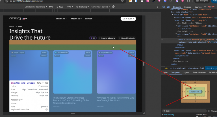Enable the Show all checkbox

209,111
